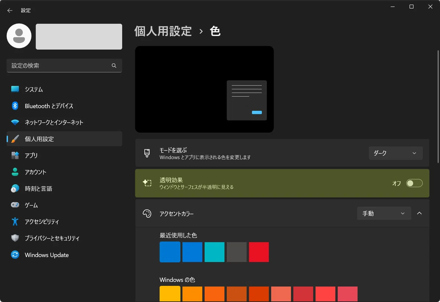Click in the 設定の検索 search field

pyautogui.click(x=65, y=66)
